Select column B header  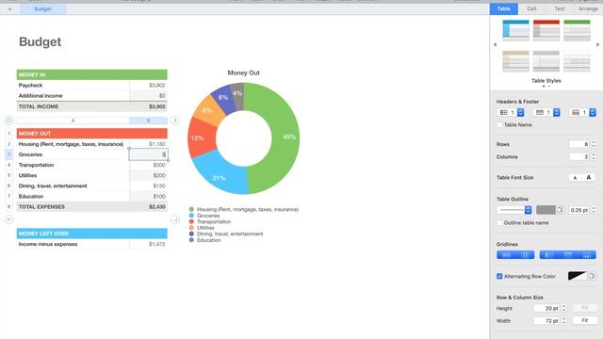coord(149,121)
